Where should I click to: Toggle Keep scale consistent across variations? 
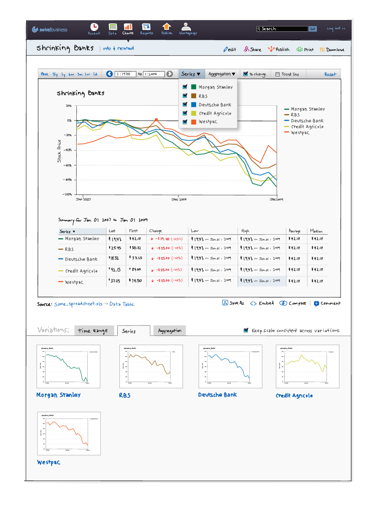(246, 330)
